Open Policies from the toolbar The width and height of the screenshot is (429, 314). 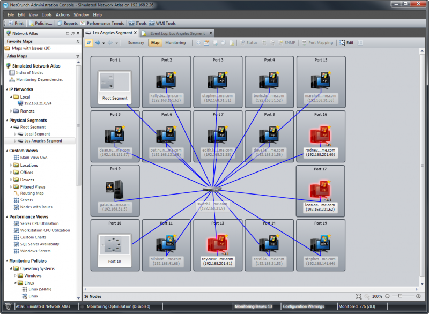coord(41,23)
